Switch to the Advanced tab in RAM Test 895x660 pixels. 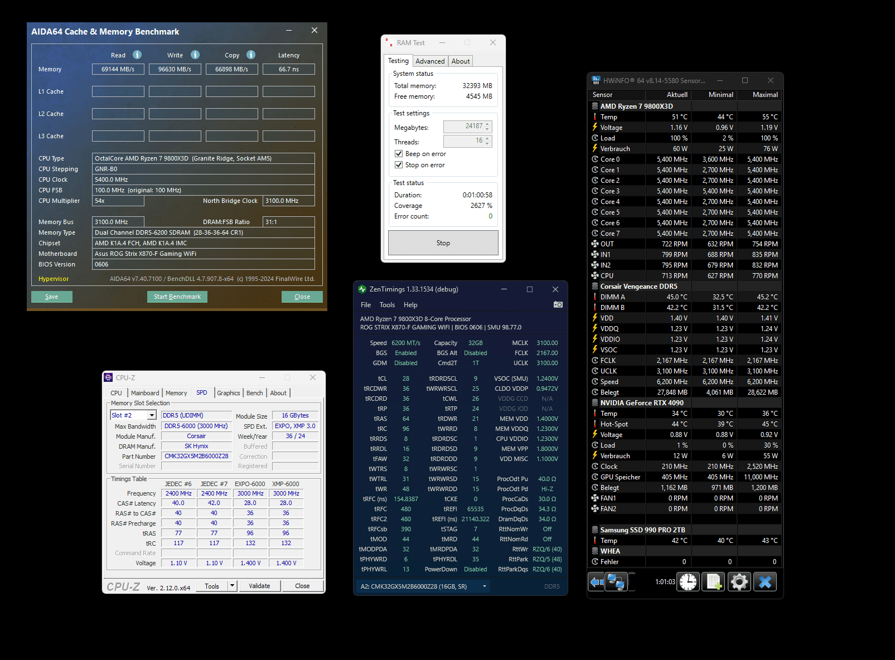click(430, 61)
